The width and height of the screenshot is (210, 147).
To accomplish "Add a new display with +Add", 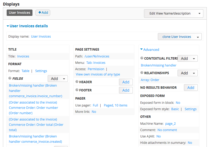I will pyautogui.click(x=43, y=12).
